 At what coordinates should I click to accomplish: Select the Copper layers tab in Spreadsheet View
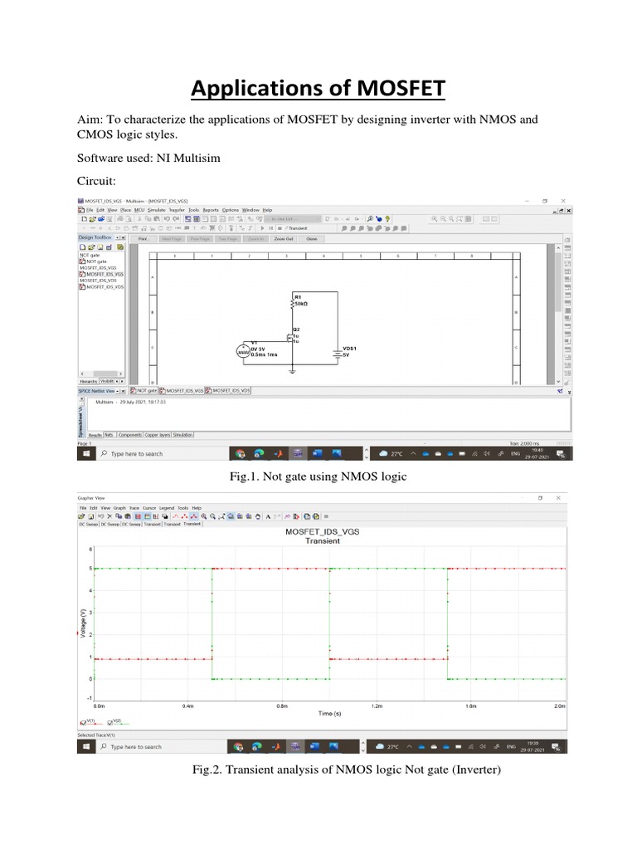coord(158,435)
